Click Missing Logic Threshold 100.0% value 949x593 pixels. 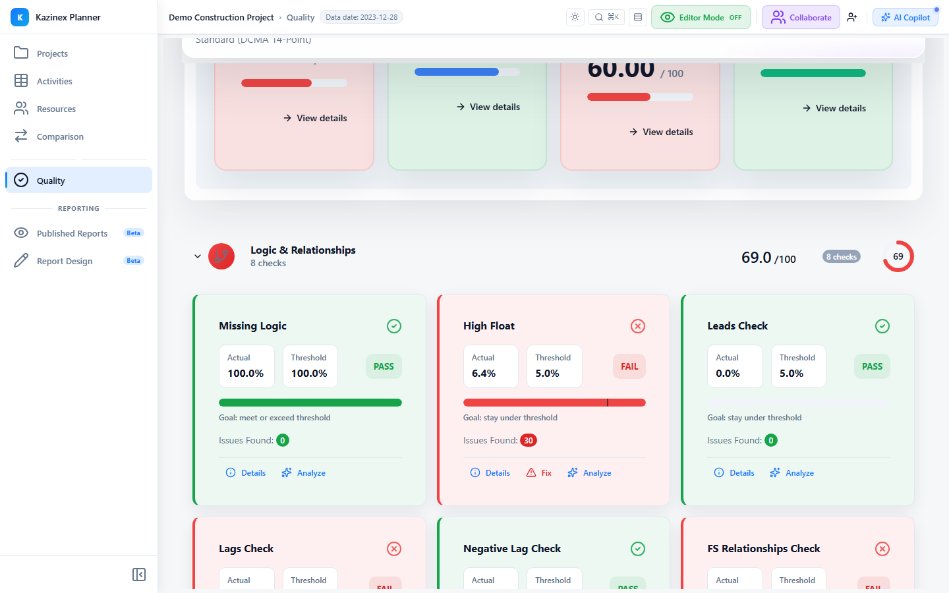[x=309, y=373]
